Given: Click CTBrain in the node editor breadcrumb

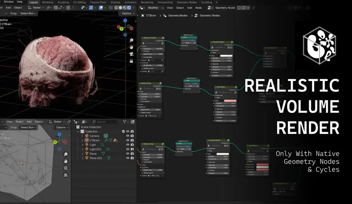Looking at the screenshot, I should 151,16.
